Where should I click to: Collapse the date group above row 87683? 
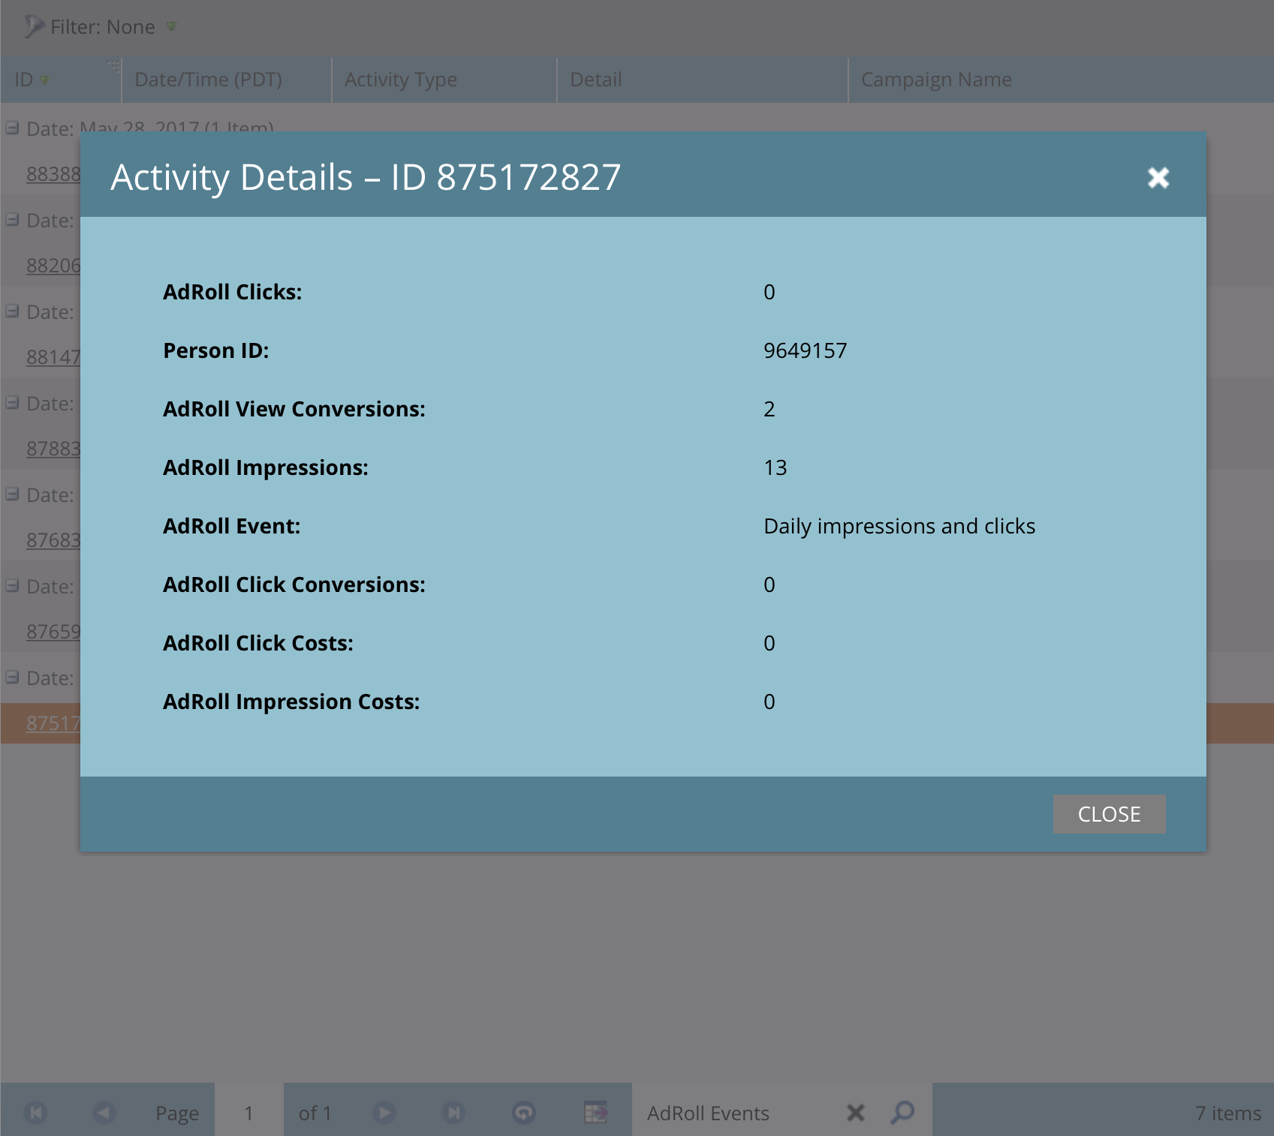pyautogui.click(x=12, y=494)
